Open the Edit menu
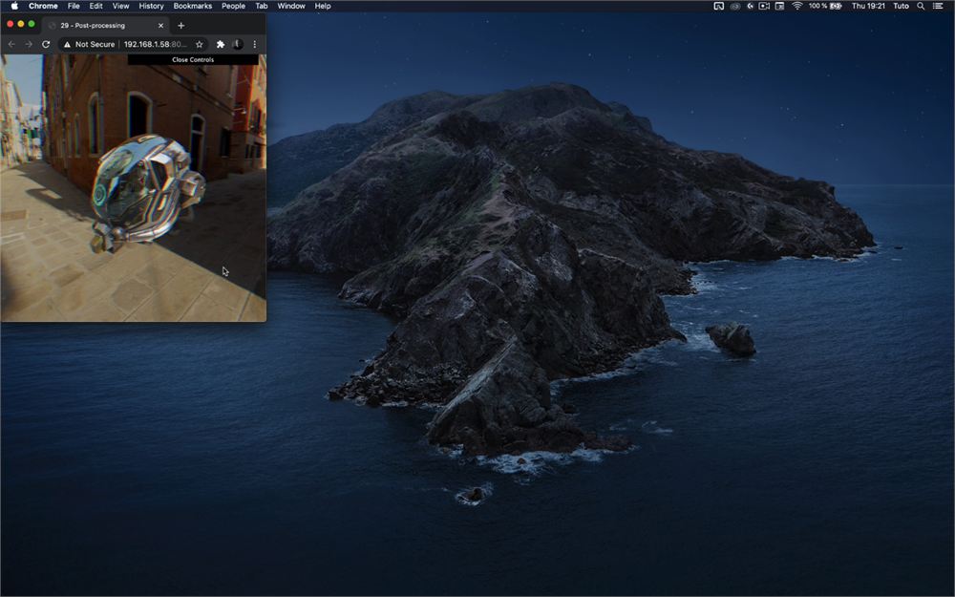Screen dimensions: 955x597 tap(96, 6)
